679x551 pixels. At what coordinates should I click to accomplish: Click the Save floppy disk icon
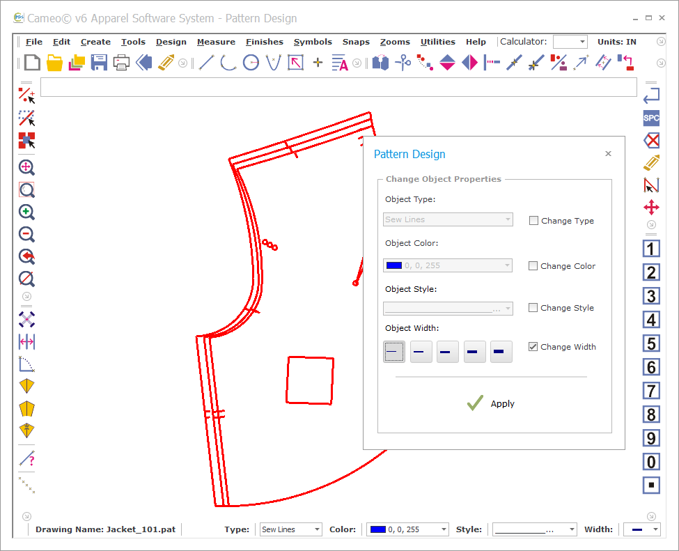tap(99, 63)
